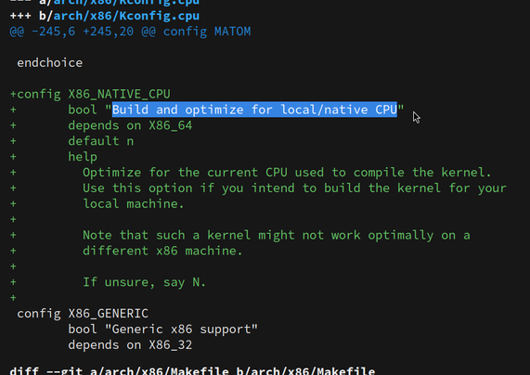530x375 pixels.
Task: Click the 'bool "Generic x86 support"' line
Action: pyautogui.click(x=162, y=329)
